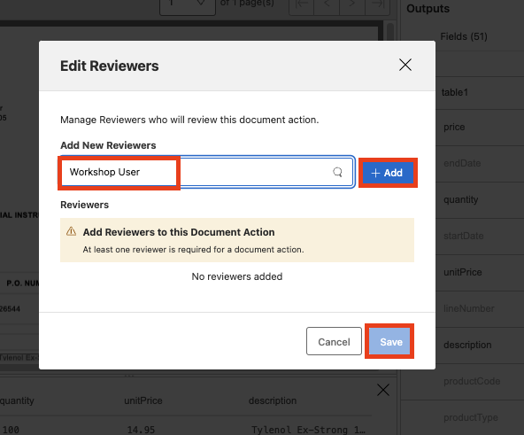
Task: Click the warning icon in reviewers alert
Action: tap(71, 231)
